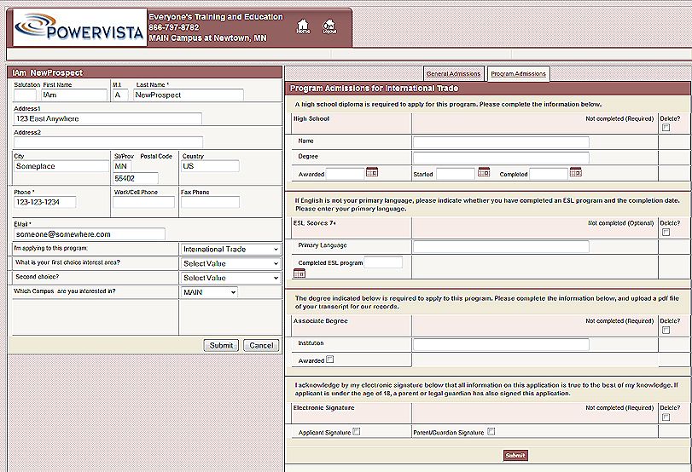Click the High School Name field
692x472 pixels.
[x=501, y=142]
